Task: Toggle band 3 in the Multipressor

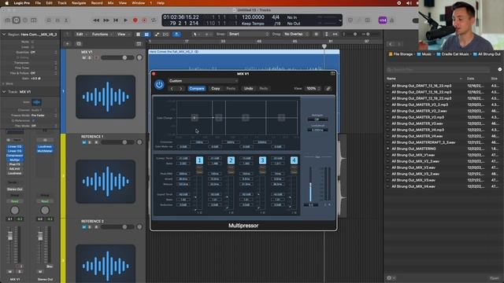Action: pos(262,160)
